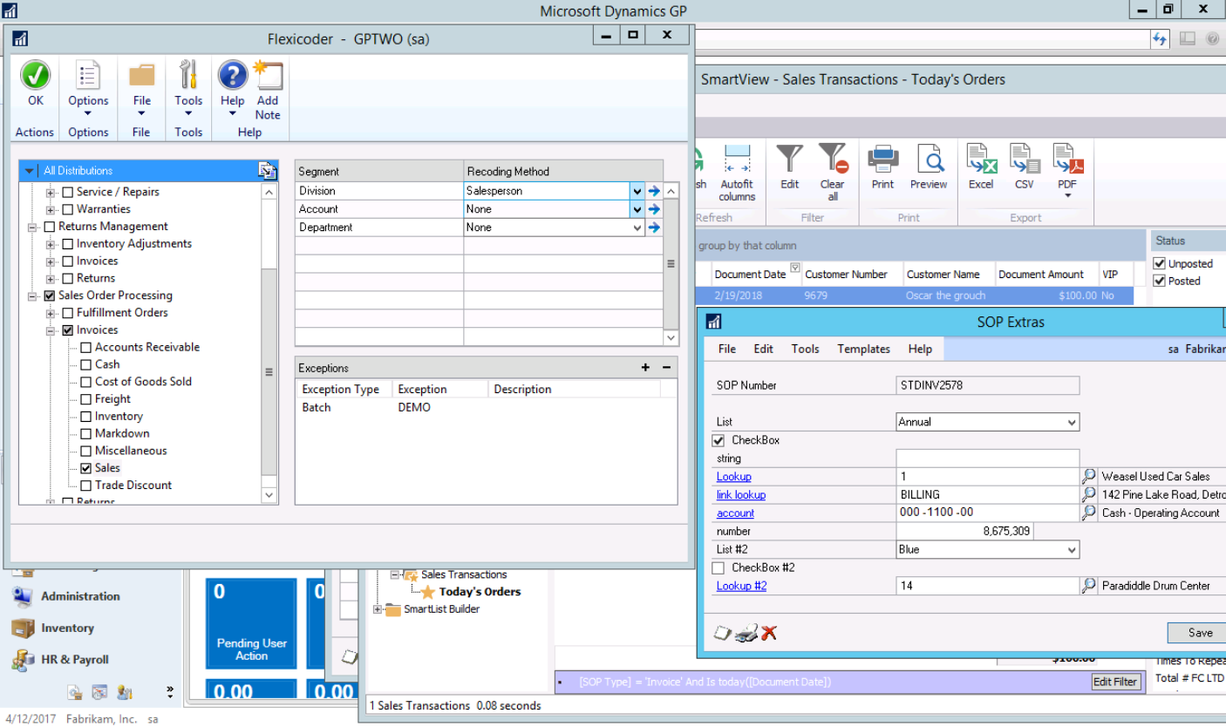
Task: Click the icon in the All Distributions header
Action: click(267, 171)
